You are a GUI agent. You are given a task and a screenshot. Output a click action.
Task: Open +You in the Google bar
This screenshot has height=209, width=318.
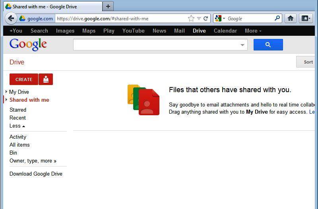[x=16, y=31]
